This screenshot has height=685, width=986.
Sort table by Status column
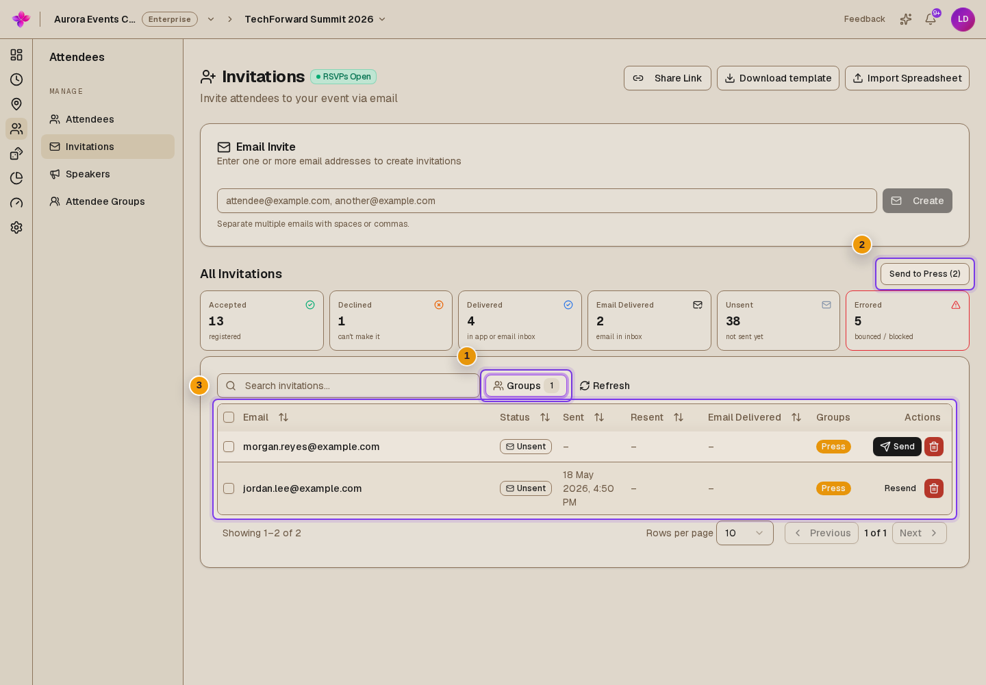[545, 417]
